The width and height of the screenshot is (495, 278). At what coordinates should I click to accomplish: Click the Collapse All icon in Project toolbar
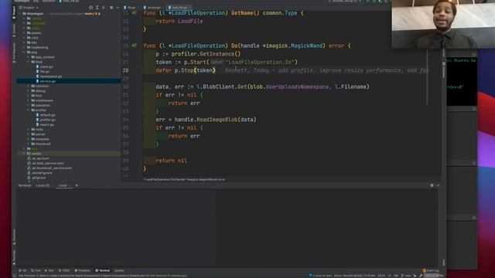point(104,7)
